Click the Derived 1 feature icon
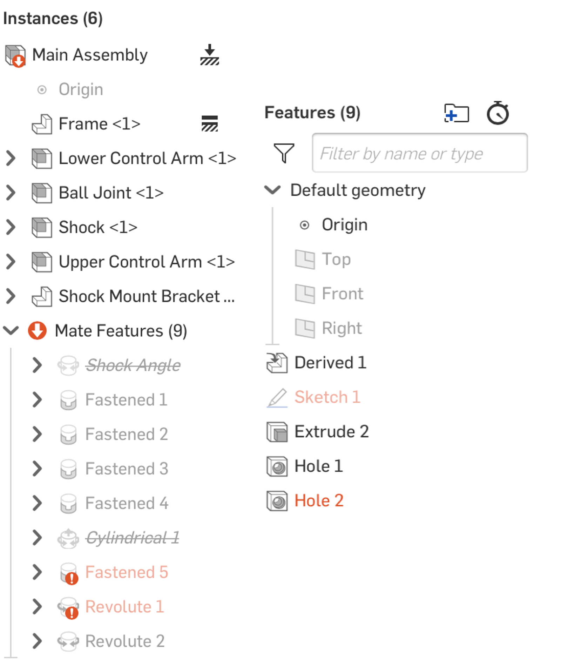 tap(277, 363)
